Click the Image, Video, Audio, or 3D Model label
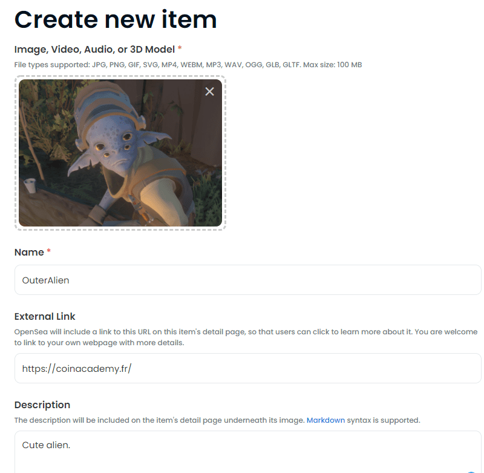 (x=94, y=50)
